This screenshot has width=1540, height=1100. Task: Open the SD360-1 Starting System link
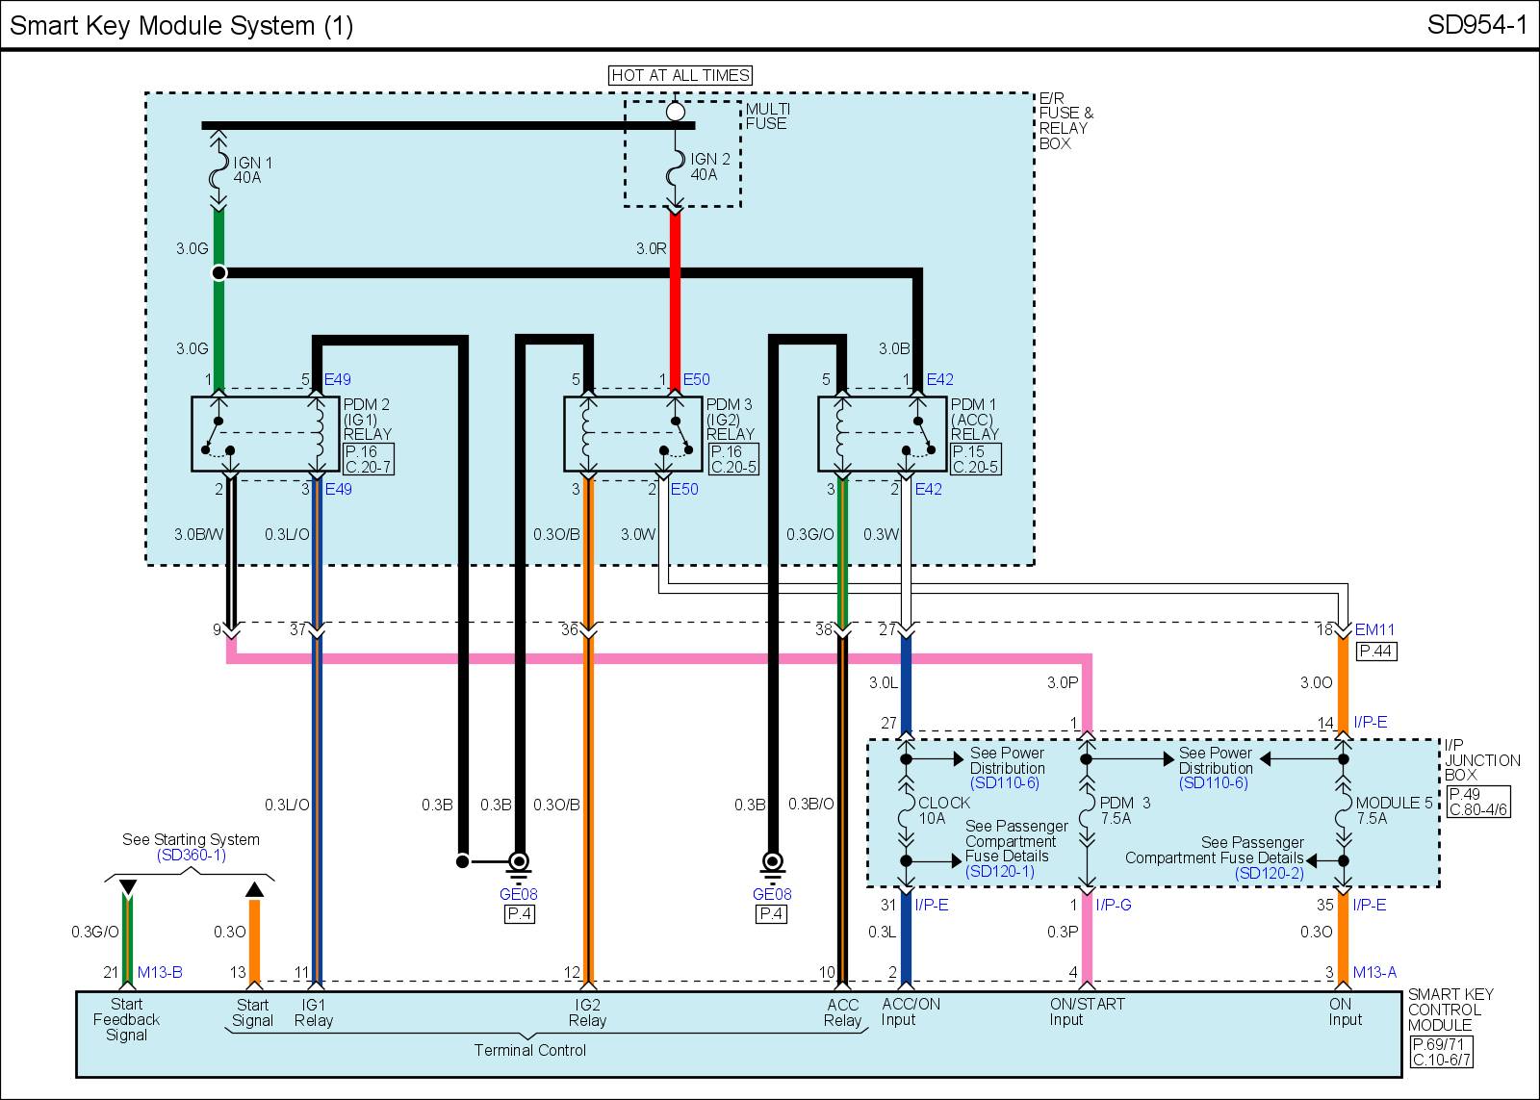point(191,855)
